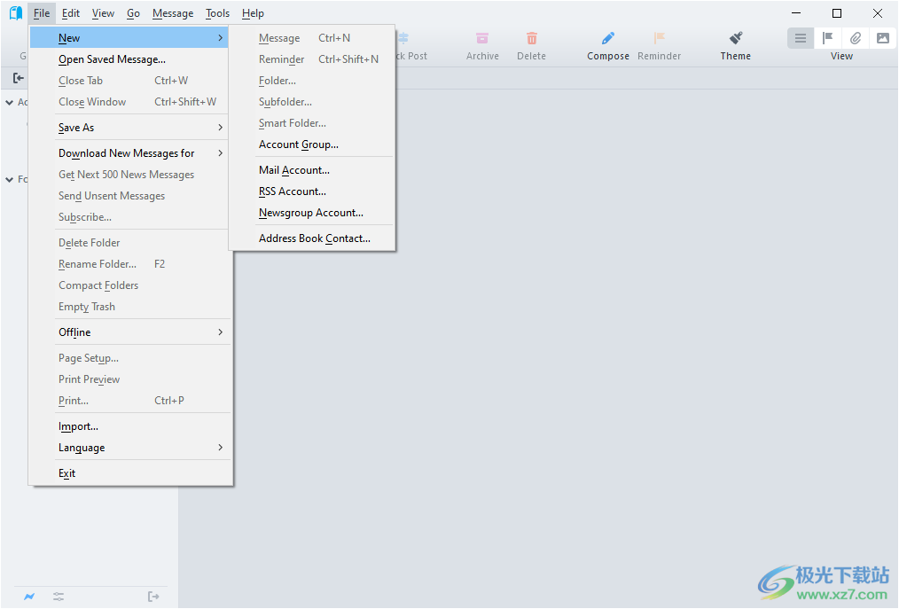899x609 pixels.
Task: Choose Mail Account... in New submenu
Action: pos(312,170)
